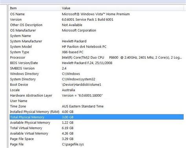
Task: Click the Hewlett-Packard manufacturer value
Action: pyautogui.click(x=74, y=41)
